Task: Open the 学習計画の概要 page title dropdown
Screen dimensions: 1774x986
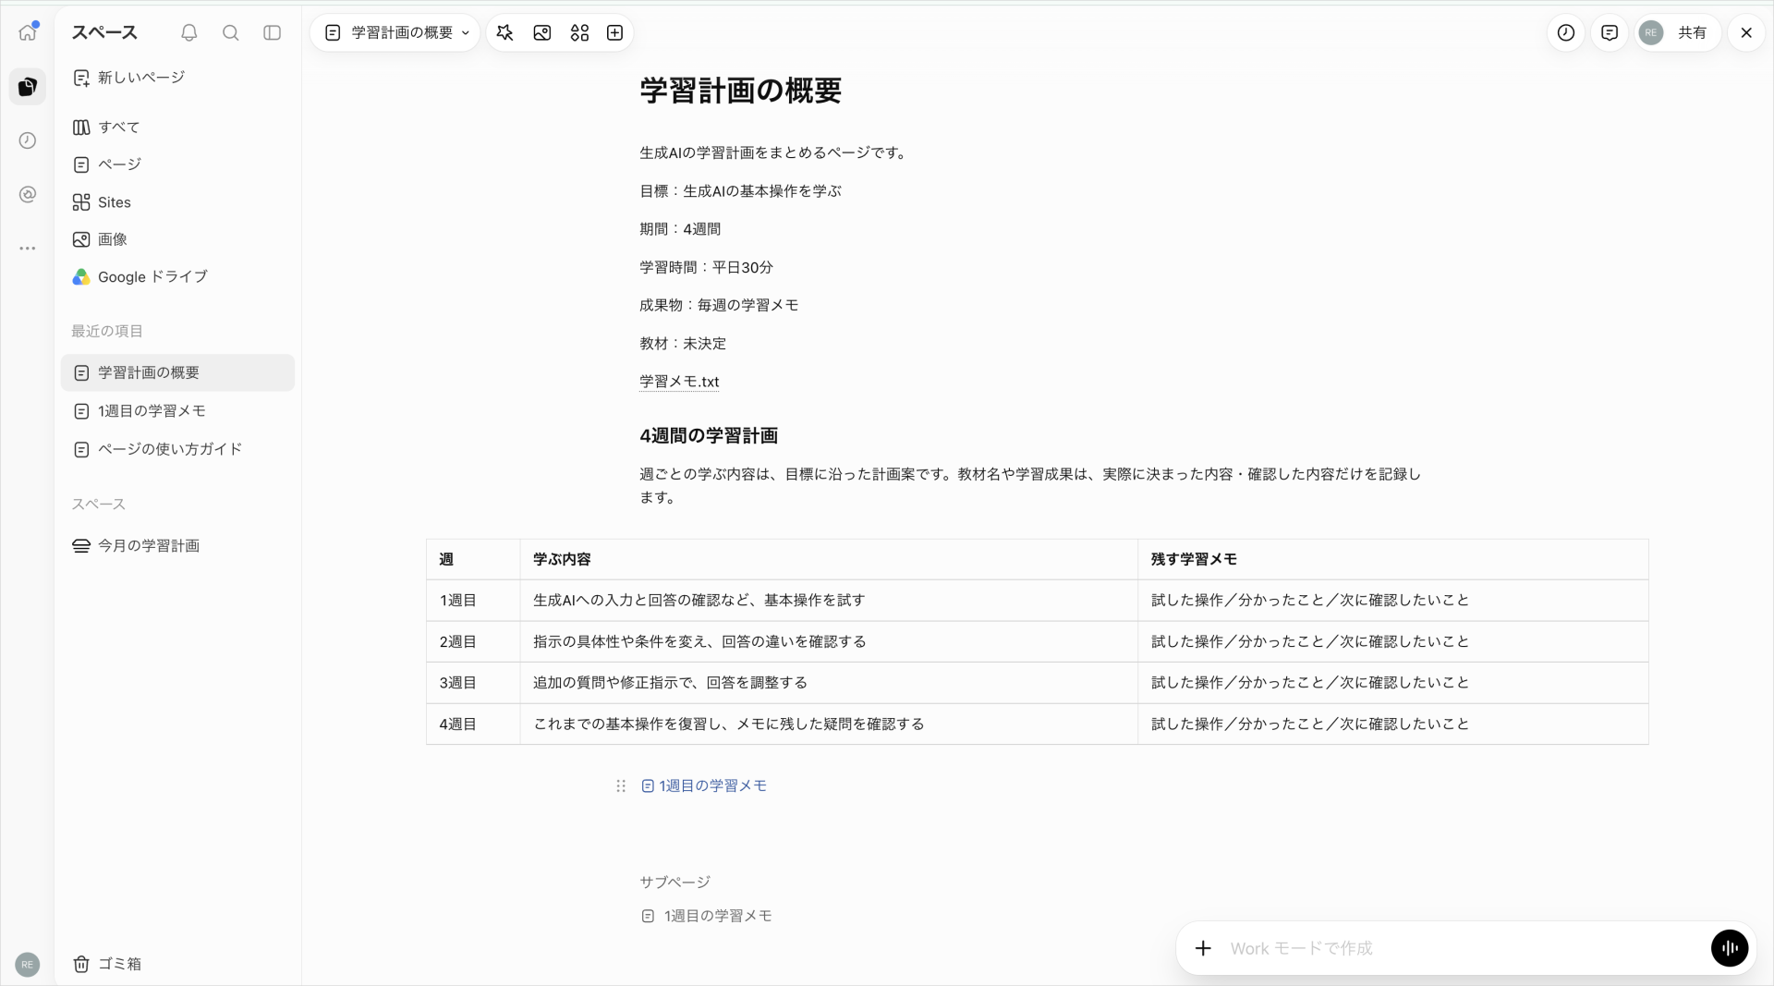Action: [x=395, y=32]
